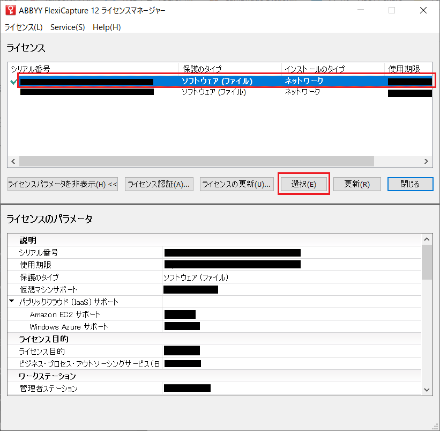Click the ライセンス目的 value row
The image size is (440, 431).
click(214, 351)
